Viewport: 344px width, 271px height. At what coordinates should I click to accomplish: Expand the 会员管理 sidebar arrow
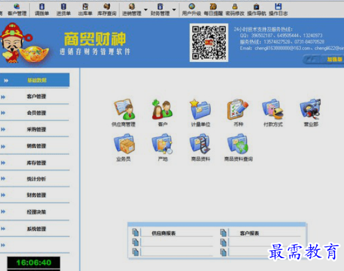pos(3,113)
